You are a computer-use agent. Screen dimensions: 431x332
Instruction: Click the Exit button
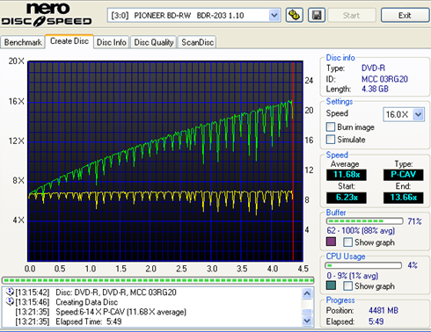pyautogui.click(x=405, y=15)
